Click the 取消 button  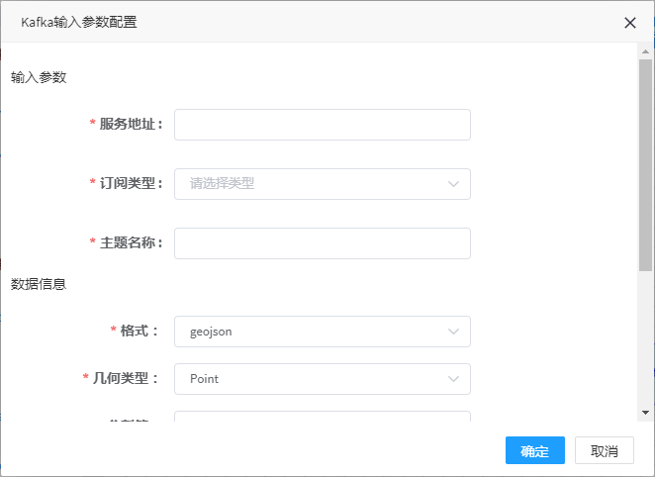point(604,450)
